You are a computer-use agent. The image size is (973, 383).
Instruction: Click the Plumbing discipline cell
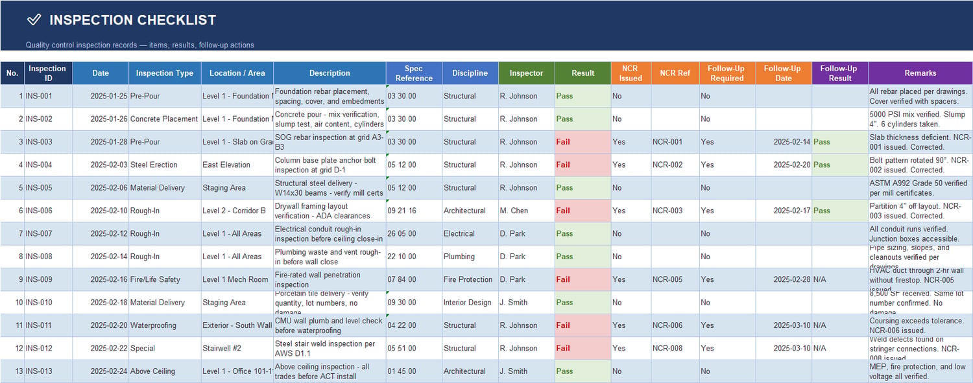click(x=470, y=257)
